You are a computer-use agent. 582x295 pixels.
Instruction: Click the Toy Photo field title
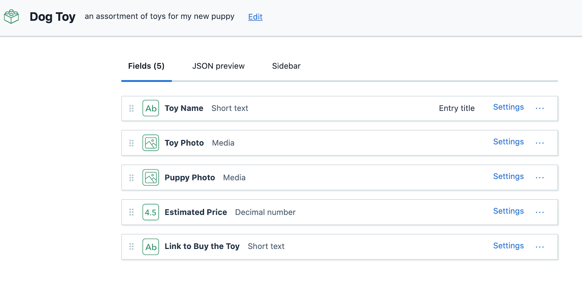184,143
